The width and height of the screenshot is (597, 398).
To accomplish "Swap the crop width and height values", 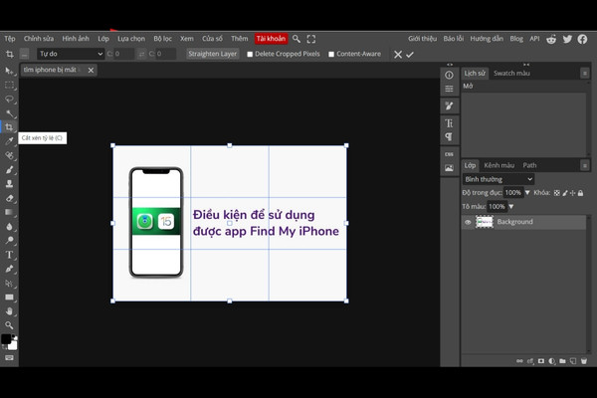I will click(141, 54).
